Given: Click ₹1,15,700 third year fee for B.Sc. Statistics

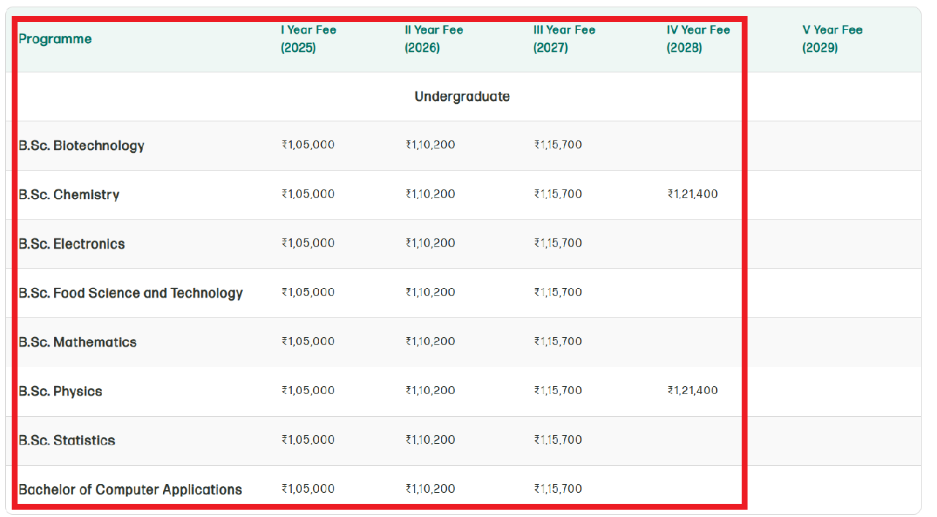Looking at the screenshot, I should [x=557, y=439].
